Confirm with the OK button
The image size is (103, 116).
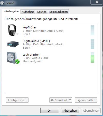point(50,111)
